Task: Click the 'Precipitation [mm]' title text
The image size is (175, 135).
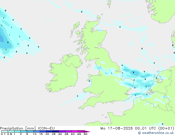Action: (x=18, y=128)
